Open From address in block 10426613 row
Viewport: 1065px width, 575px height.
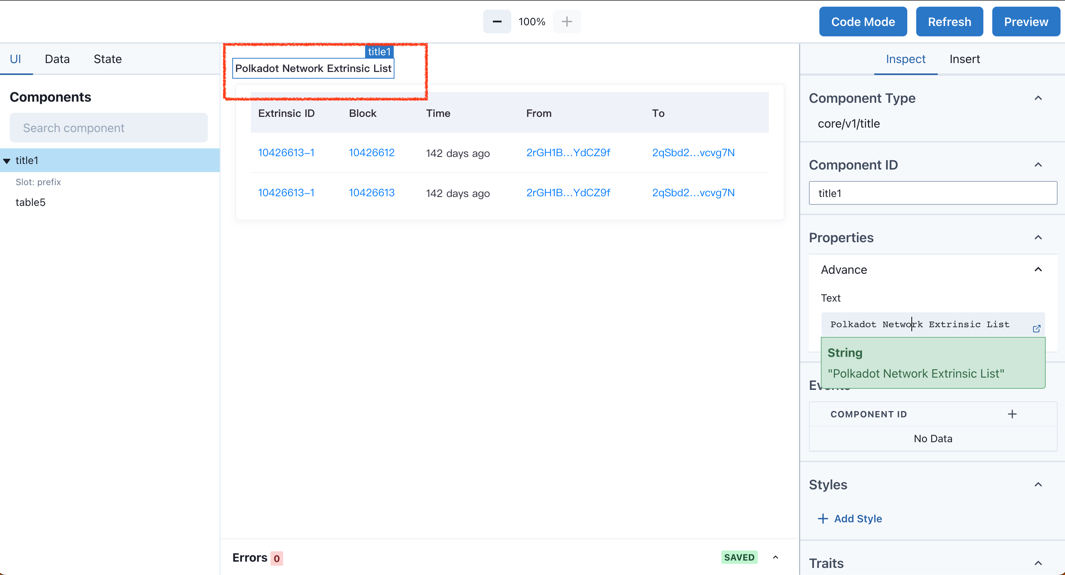[x=568, y=193]
